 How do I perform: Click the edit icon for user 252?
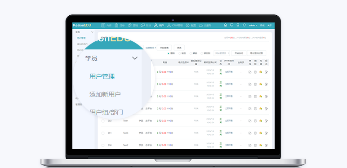coord(250,121)
